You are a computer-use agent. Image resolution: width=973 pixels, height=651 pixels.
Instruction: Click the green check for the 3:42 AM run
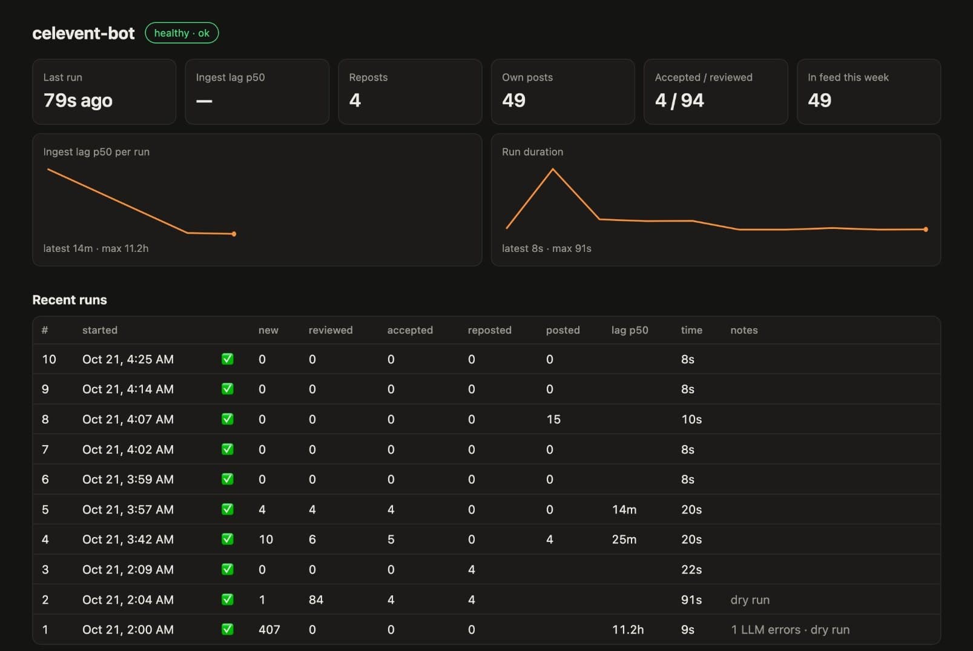(x=228, y=539)
